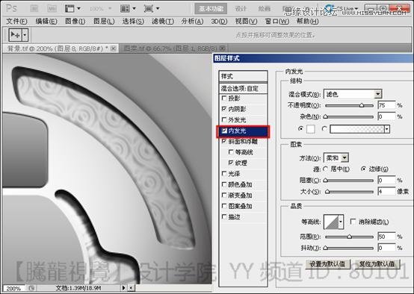Enable the 外发光 outer glow checkbox
Image resolution: width=414 pixels, height=294 pixels.
click(224, 119)
